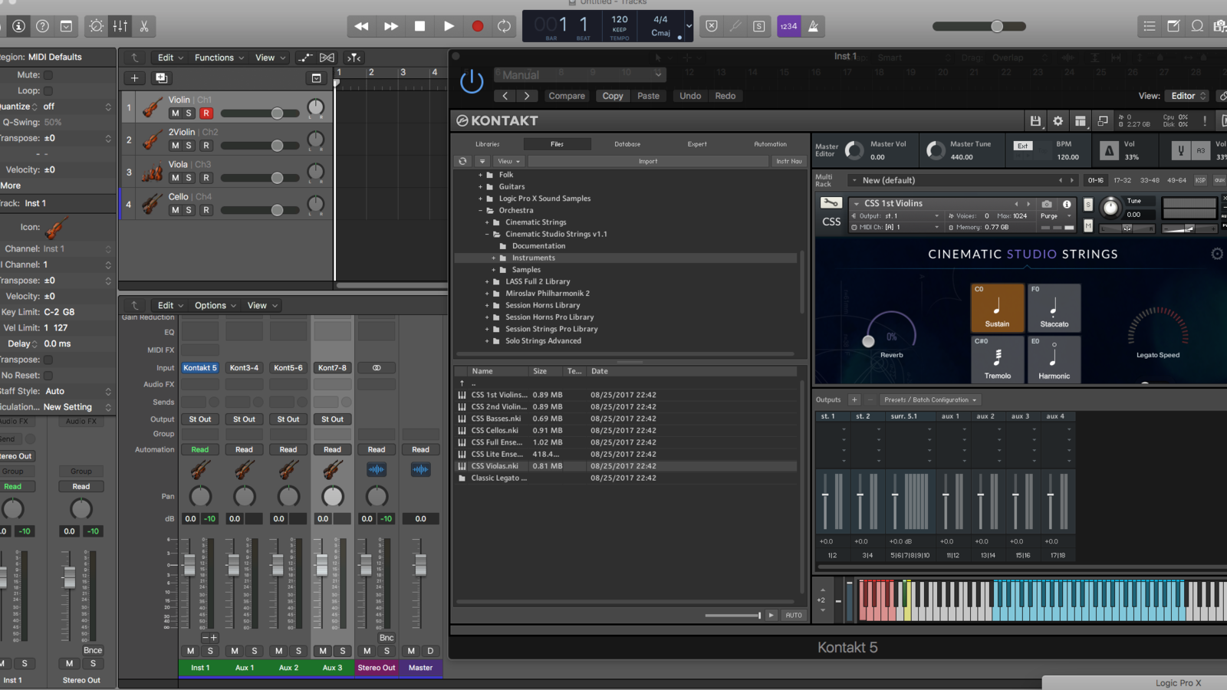
Task: Toggle the count-in 1234 button
Action: tap(789, 26)
